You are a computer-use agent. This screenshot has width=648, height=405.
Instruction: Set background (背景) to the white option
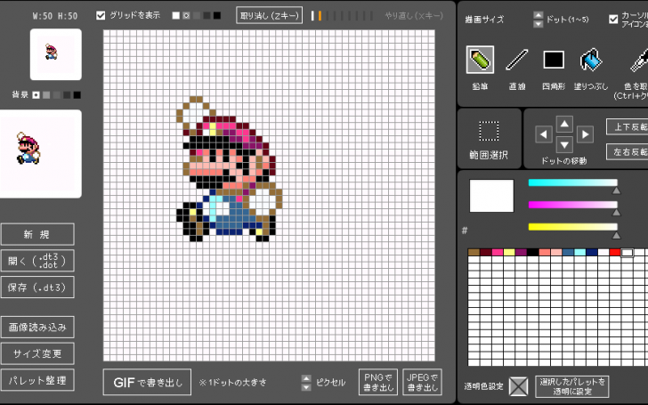click(x=36, y=95)
